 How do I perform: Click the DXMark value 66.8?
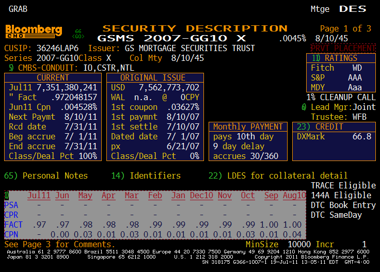coord(362,136)
